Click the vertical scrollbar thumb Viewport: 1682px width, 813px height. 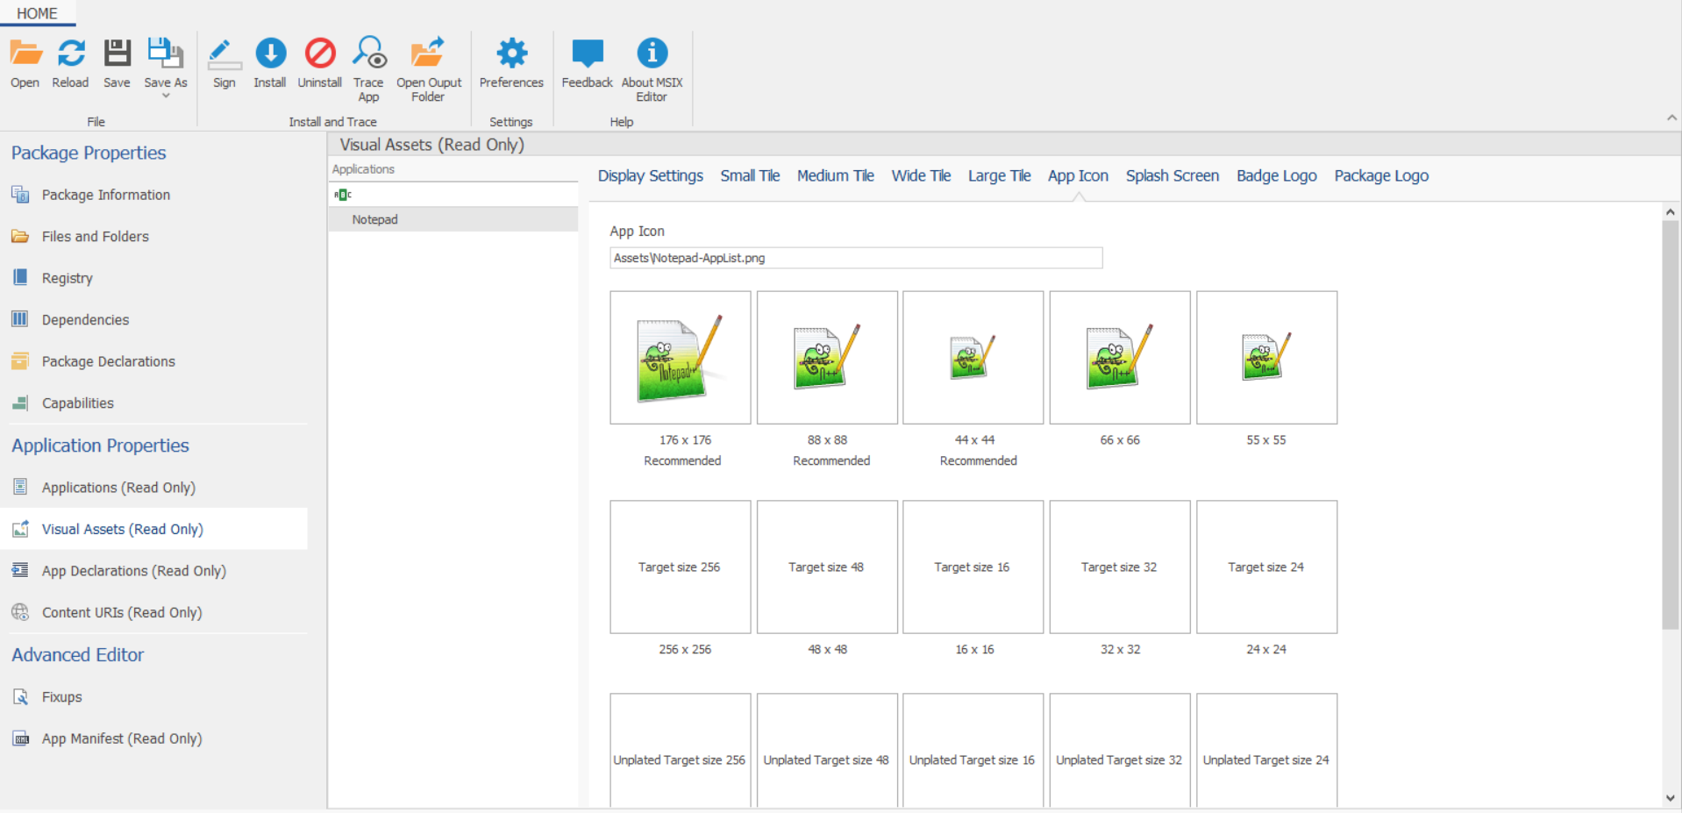coord(1670,425)
